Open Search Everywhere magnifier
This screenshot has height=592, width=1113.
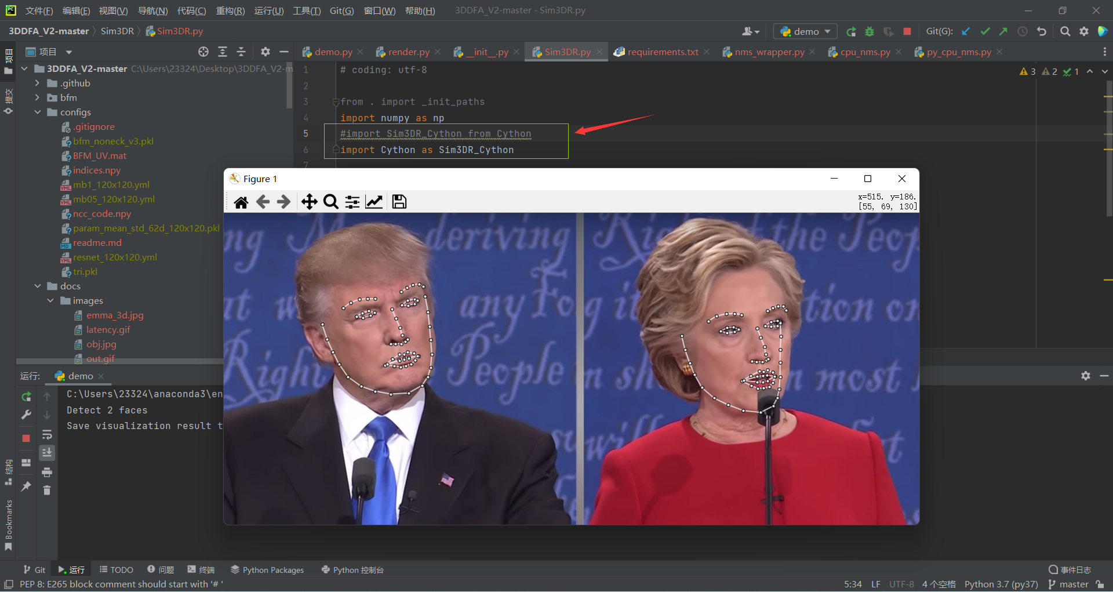coord(1065,31)
